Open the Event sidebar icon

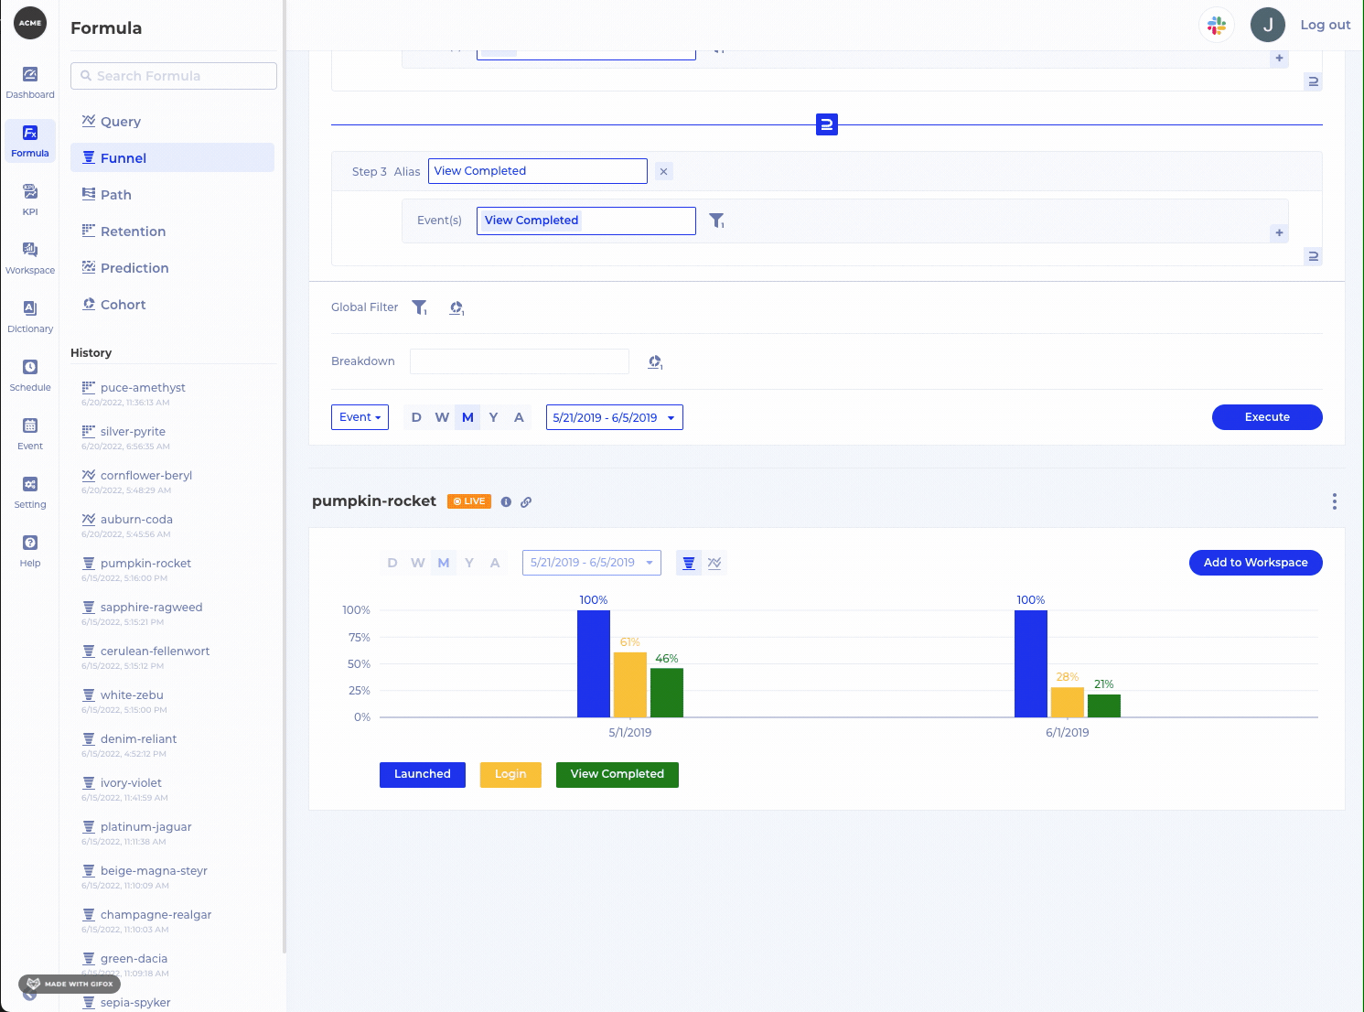click(x=30, y=434)
